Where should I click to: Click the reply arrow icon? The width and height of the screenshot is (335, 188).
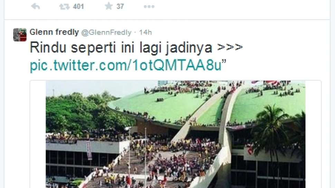tap(36, 7)
